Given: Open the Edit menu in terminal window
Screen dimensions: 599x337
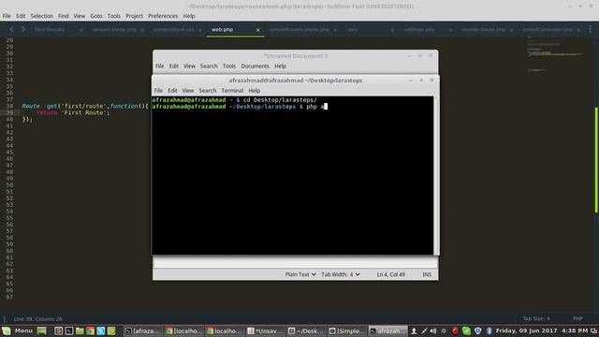Looking at the screenshot, I should tap(172, 91).
